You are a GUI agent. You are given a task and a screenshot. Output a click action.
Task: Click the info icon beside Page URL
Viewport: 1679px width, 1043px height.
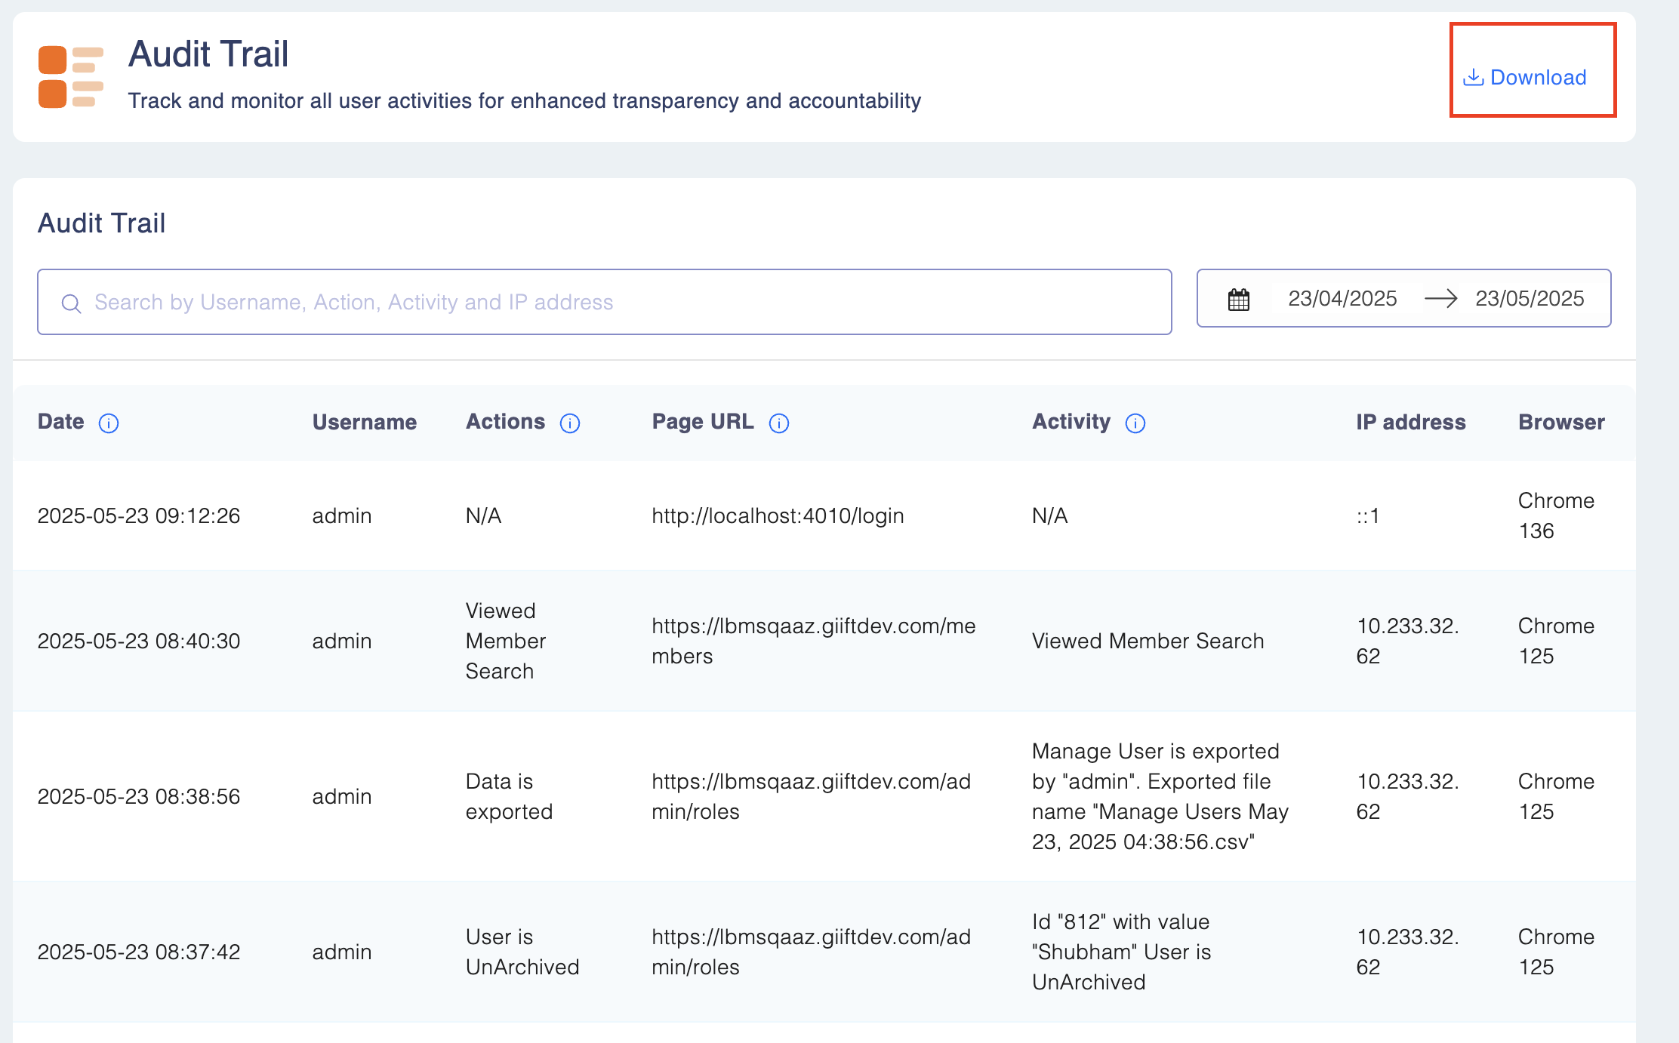(x=779, y=423)
